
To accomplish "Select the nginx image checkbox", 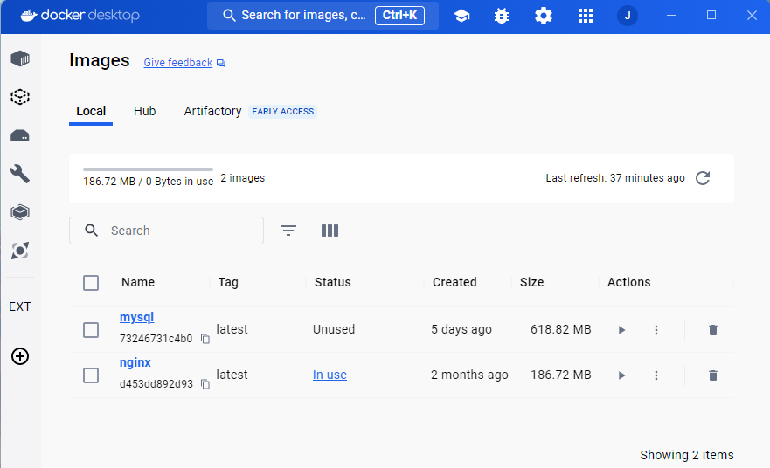I will (x=91, y=375).
